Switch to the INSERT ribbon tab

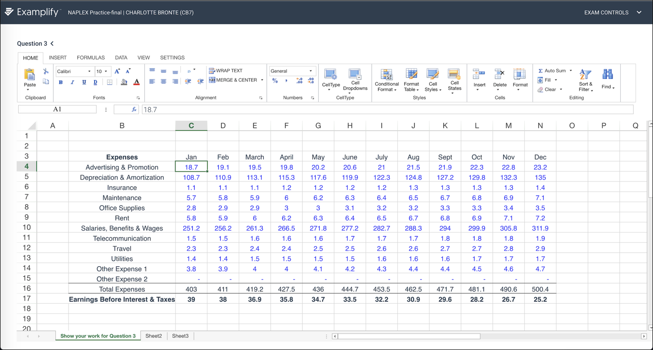[x=58, y=58]
